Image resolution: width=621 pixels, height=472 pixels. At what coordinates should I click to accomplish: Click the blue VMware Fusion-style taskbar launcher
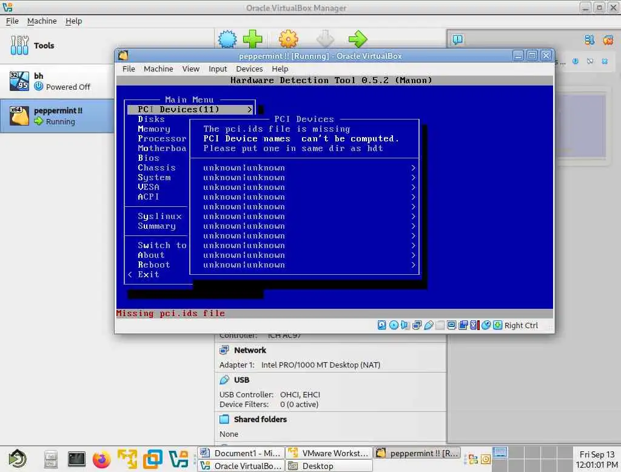[152, 459]
